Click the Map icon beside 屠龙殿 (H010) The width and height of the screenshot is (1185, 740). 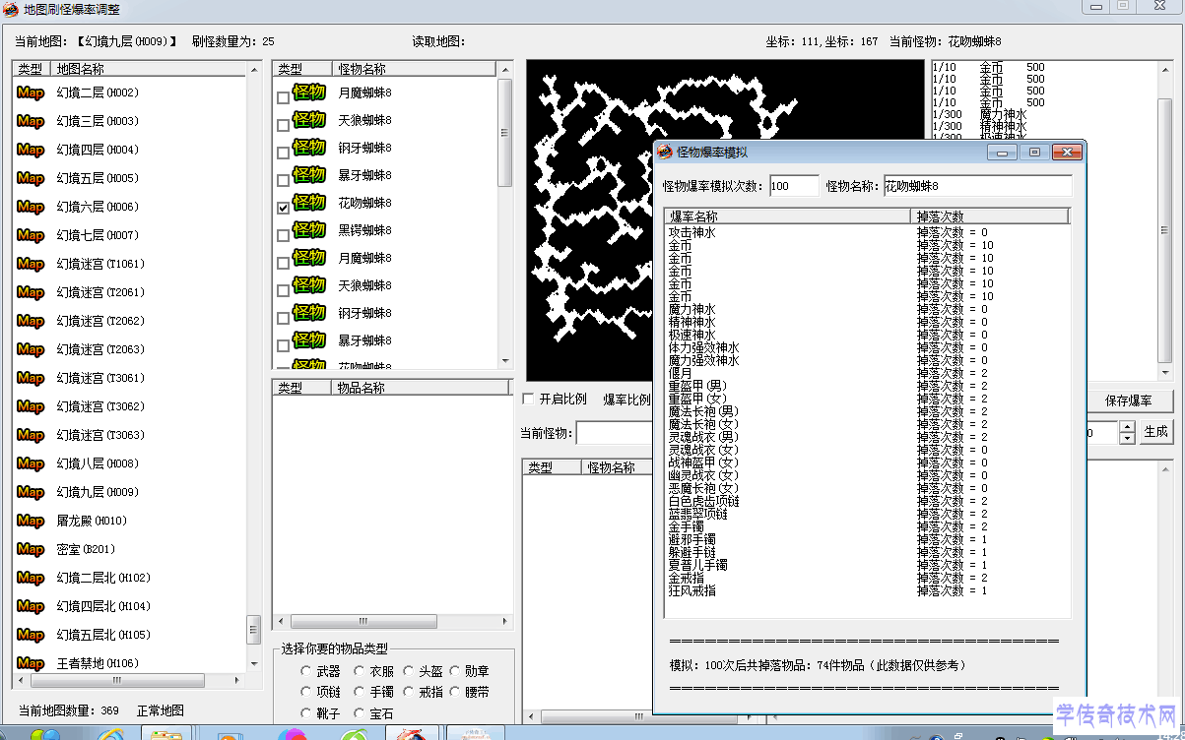[x=31, y=521]
